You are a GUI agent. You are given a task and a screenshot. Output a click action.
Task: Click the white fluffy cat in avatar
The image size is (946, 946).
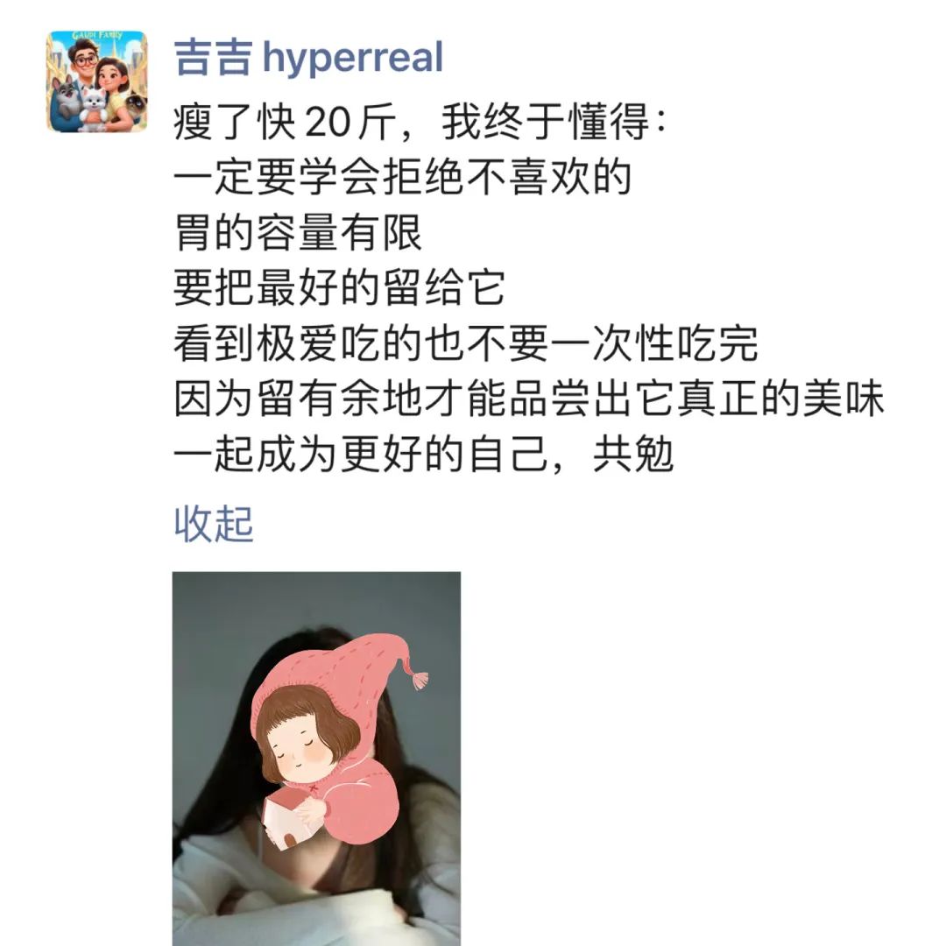94,107
